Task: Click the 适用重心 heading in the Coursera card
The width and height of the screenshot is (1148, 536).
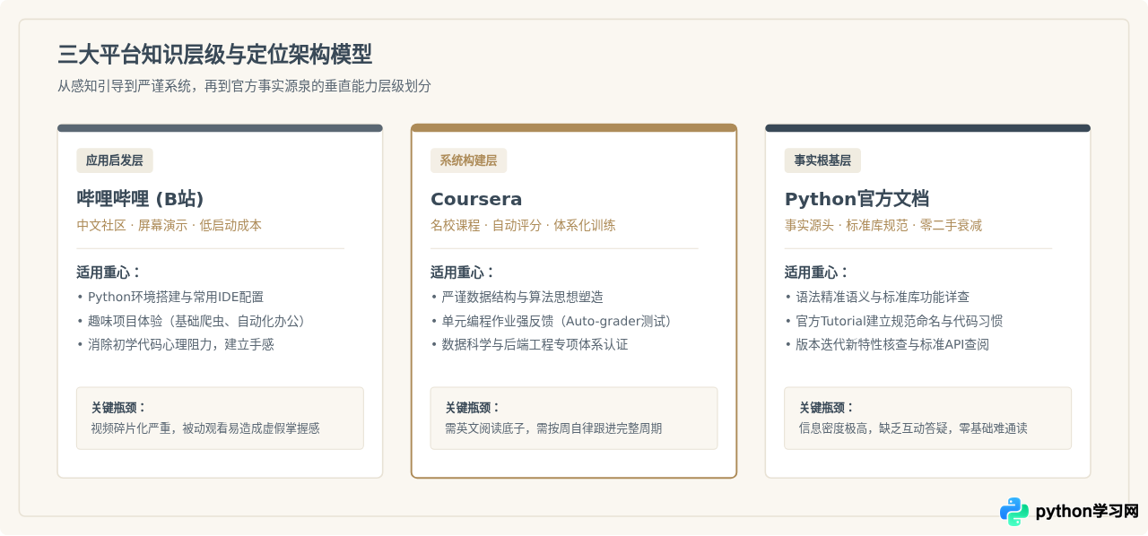Action: 463,272
